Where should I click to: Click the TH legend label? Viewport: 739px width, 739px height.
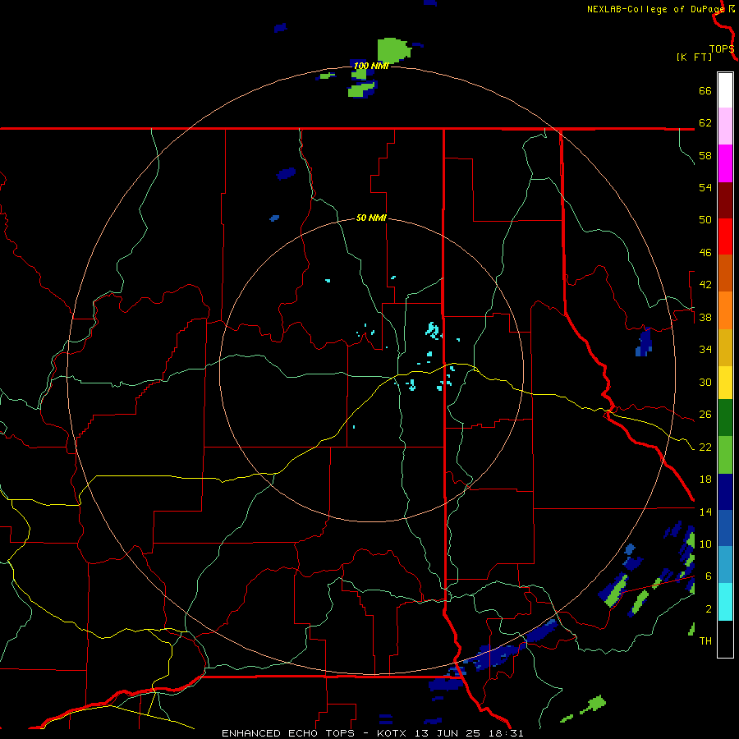(x=705, y=640)
